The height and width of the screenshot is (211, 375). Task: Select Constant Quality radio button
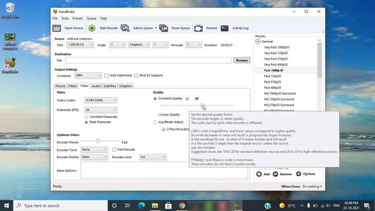coord(155,98)
